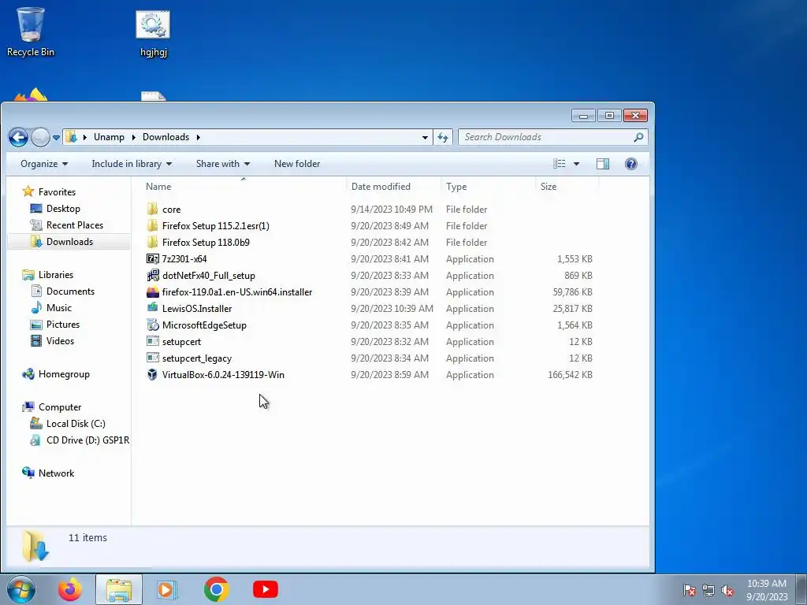Viewport: 807px width, 605px height.
Task: Select dotNetFx40_Full_setup installer icon
Action: tap(152, 275)
